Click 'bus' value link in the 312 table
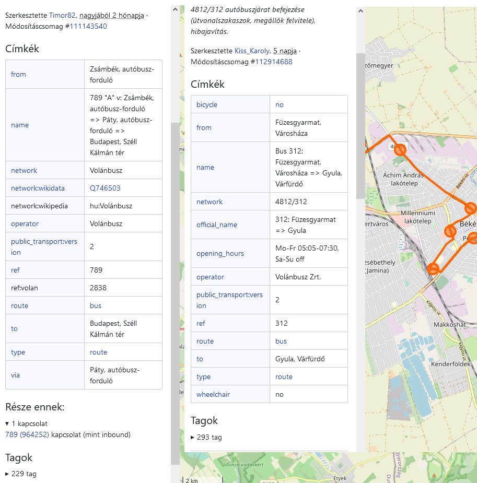Screen dimensions: 477x483 tap(281, 341)
